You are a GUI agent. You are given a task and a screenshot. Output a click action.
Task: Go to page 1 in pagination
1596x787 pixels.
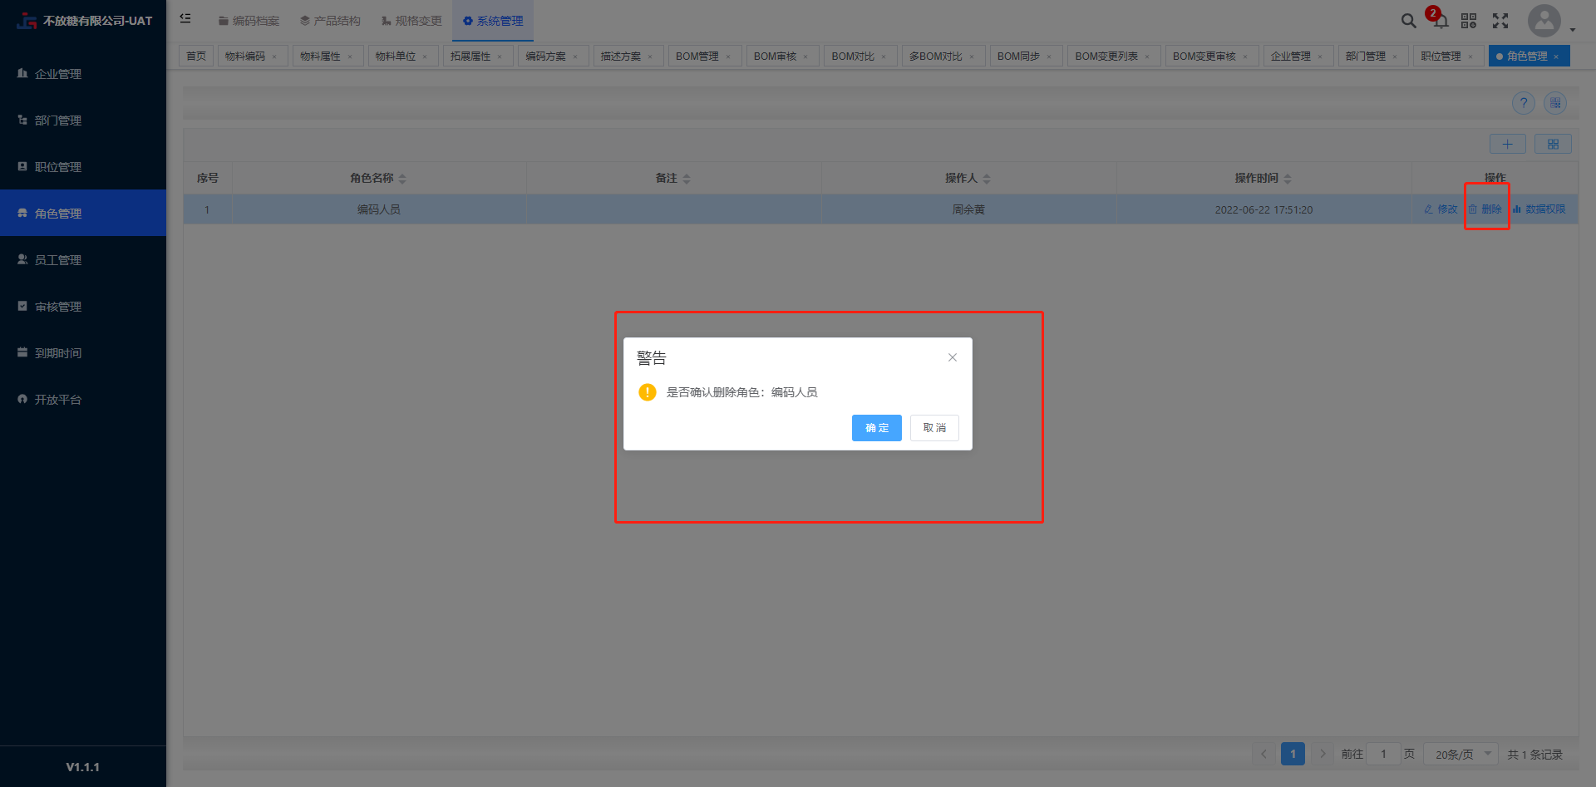point(1293,754)
